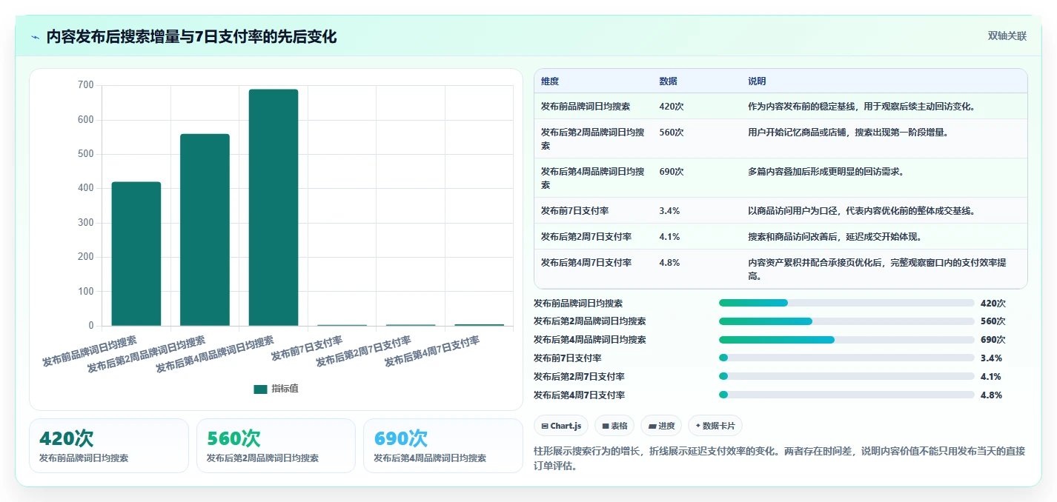This screenshot has height=502, width=1057.
Task: Click the 700 y-axis label
Action: 86,85
